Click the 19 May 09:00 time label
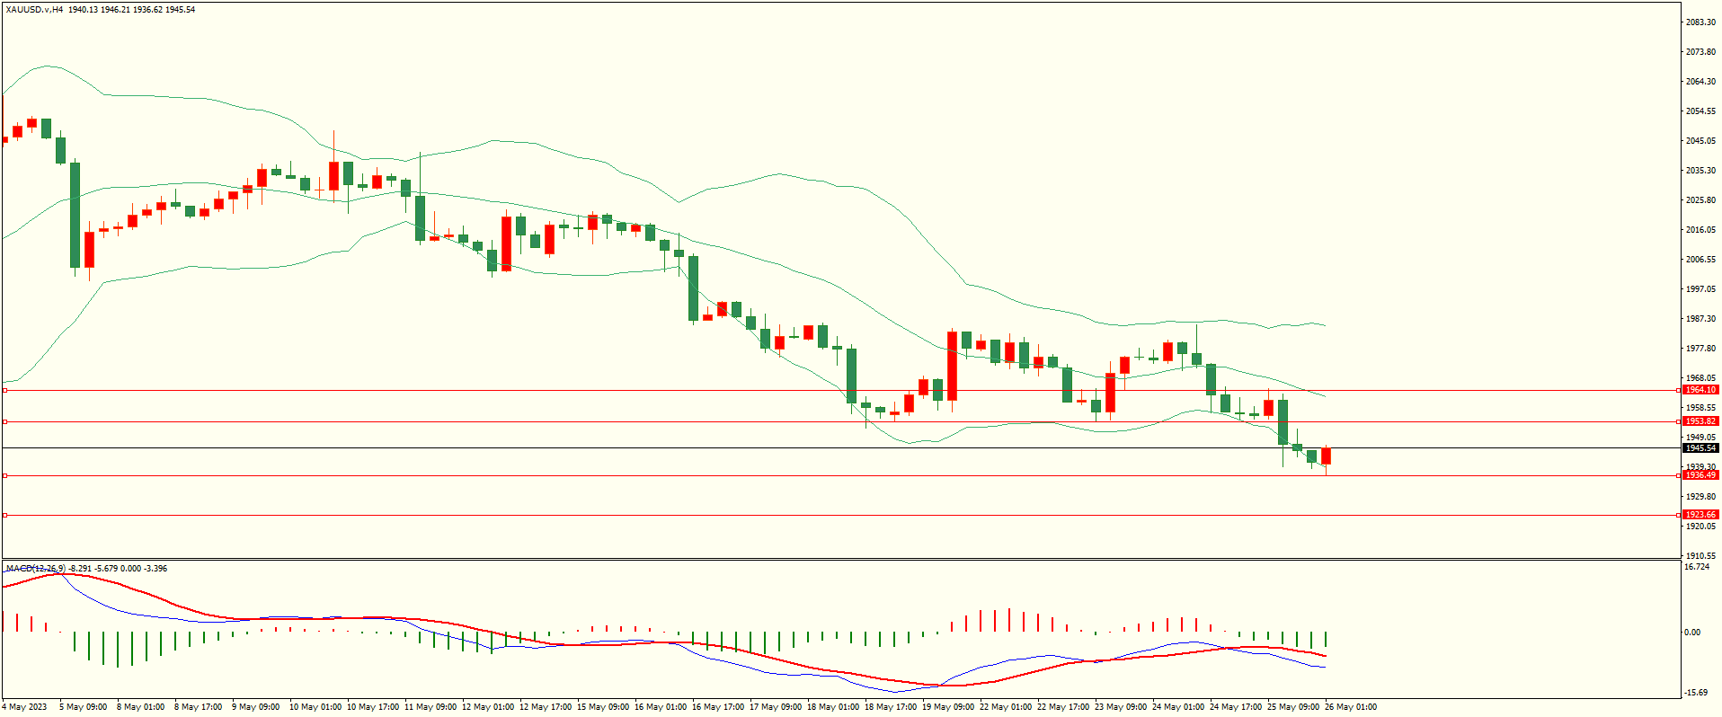Viewport: 1722px width, 717px height. 947,707
